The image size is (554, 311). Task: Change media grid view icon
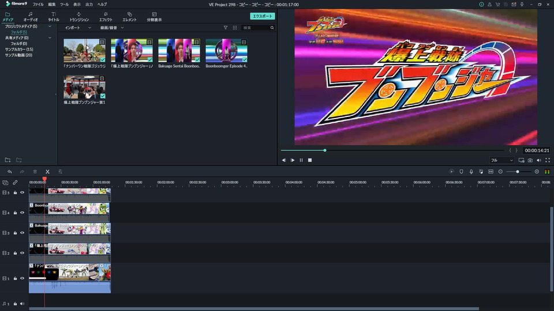point(235,28)
